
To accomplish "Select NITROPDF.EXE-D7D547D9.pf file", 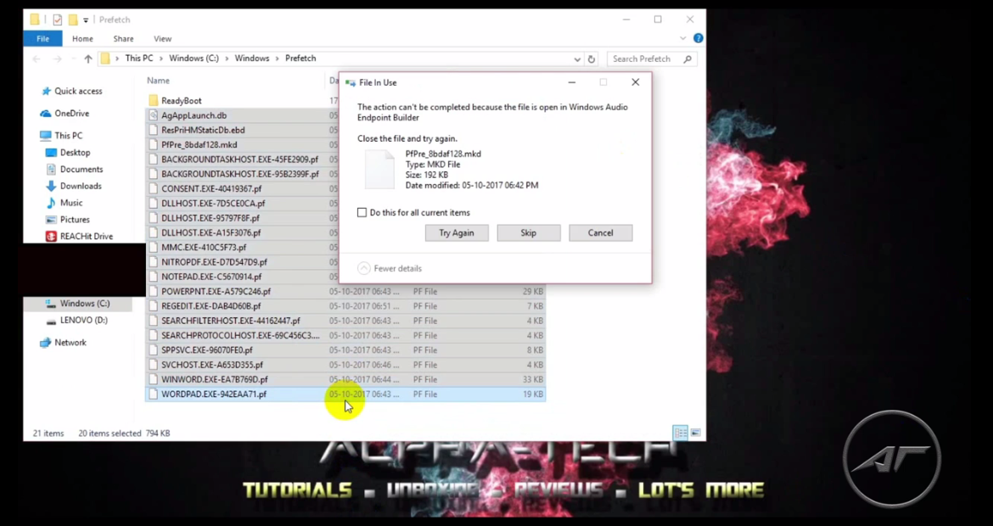I will click(x=214, y=262).
